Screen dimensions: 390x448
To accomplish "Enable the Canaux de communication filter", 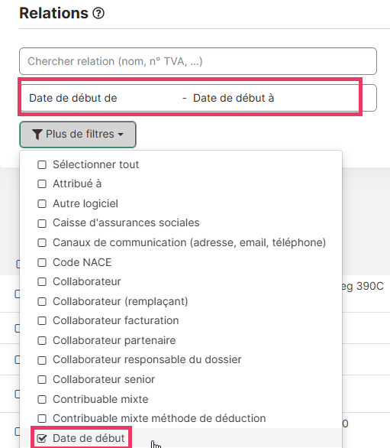I will [42, 242].
